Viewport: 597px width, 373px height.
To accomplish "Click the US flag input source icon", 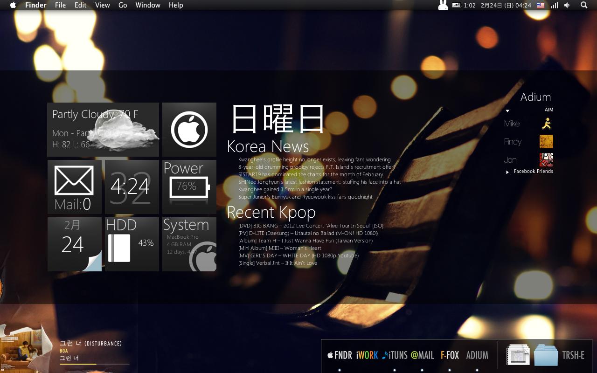I will [541, 5].
